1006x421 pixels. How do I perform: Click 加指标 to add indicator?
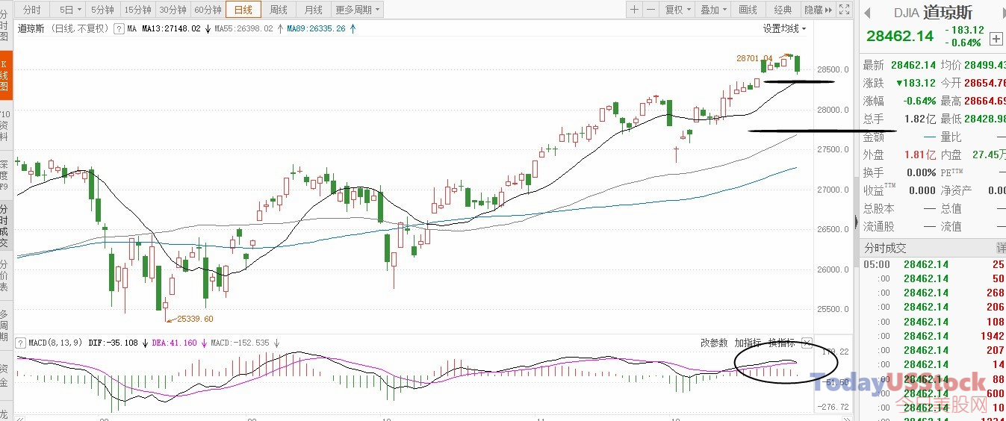pos(748,343)
